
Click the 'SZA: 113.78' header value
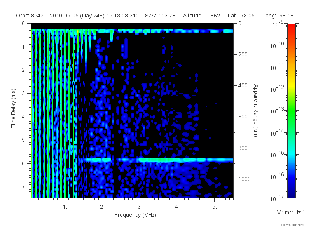pos(160,16)
